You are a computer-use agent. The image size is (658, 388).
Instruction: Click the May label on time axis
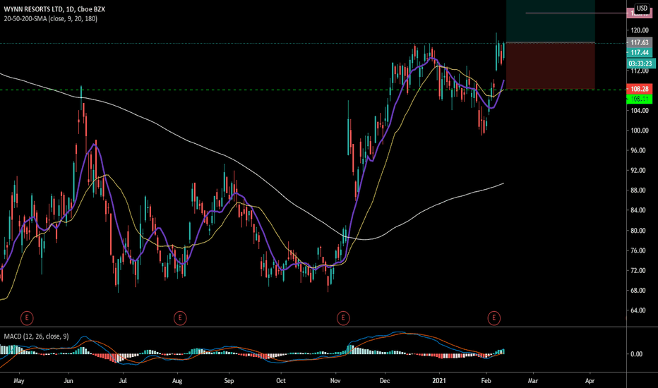point(19,381)
